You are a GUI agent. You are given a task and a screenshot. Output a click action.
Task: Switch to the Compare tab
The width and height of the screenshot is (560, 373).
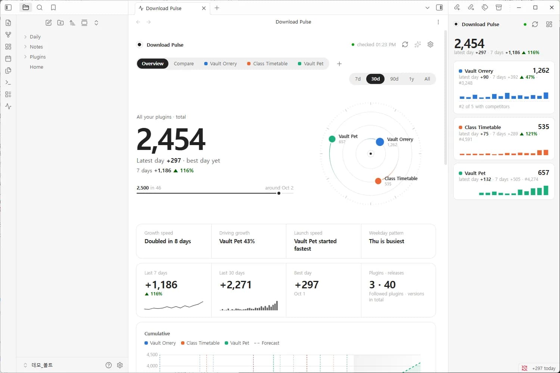tap(184, 64)
